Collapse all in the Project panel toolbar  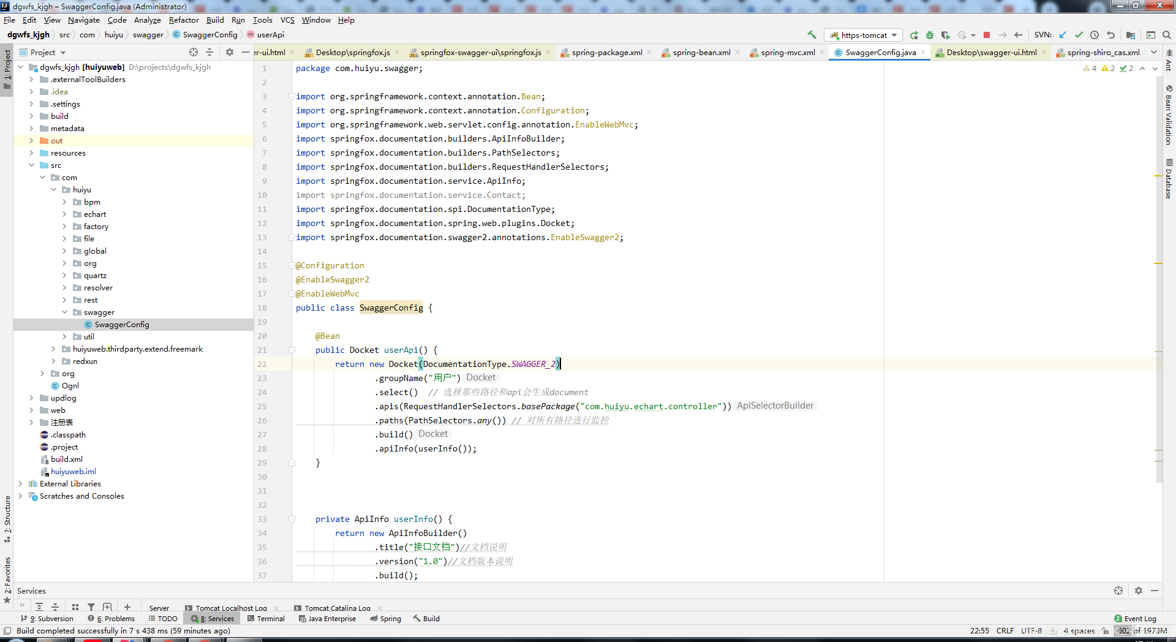click(x=209, y=52)
